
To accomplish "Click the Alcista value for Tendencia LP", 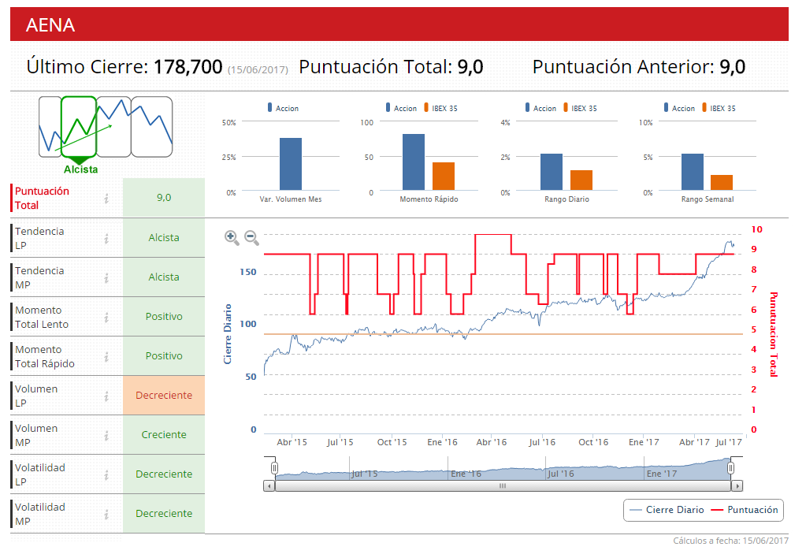I will (164, 237).
